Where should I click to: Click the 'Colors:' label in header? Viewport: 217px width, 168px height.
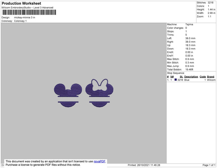(x=201, y=6)
